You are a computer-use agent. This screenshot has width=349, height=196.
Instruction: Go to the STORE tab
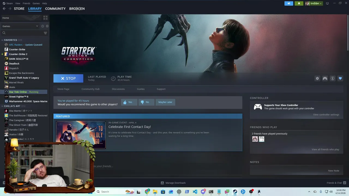click(19, 9)
